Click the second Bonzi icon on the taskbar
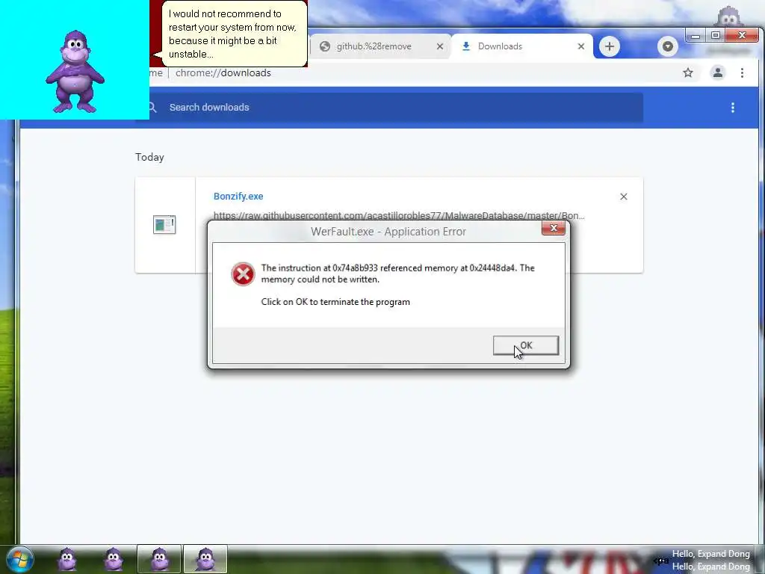The image size is (765, 574). (x=114, y=559)
